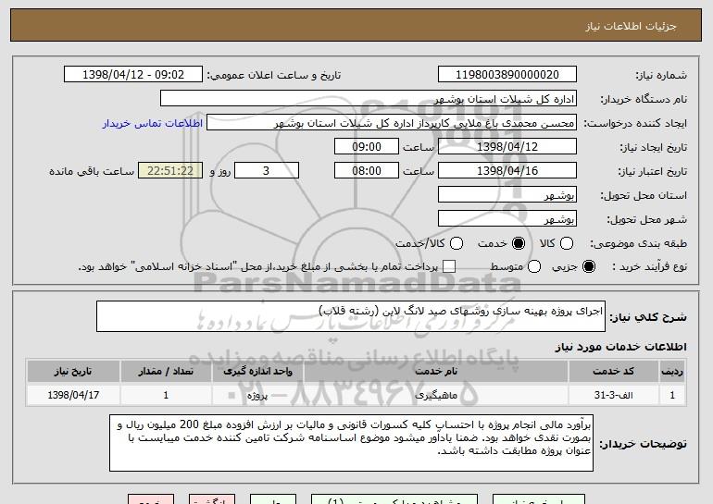Click the شرح کلی نیاز label
This screenshot has width=713, height=504.
pyautogui.click(x=648, y=317)
